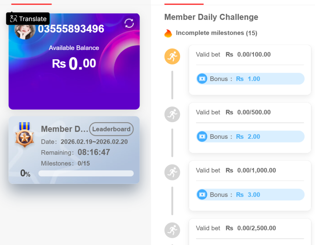Click the Member Daily Challenge heading
Image resolution: width=315 pixels, height=245 pixels.
pos(211,17)
